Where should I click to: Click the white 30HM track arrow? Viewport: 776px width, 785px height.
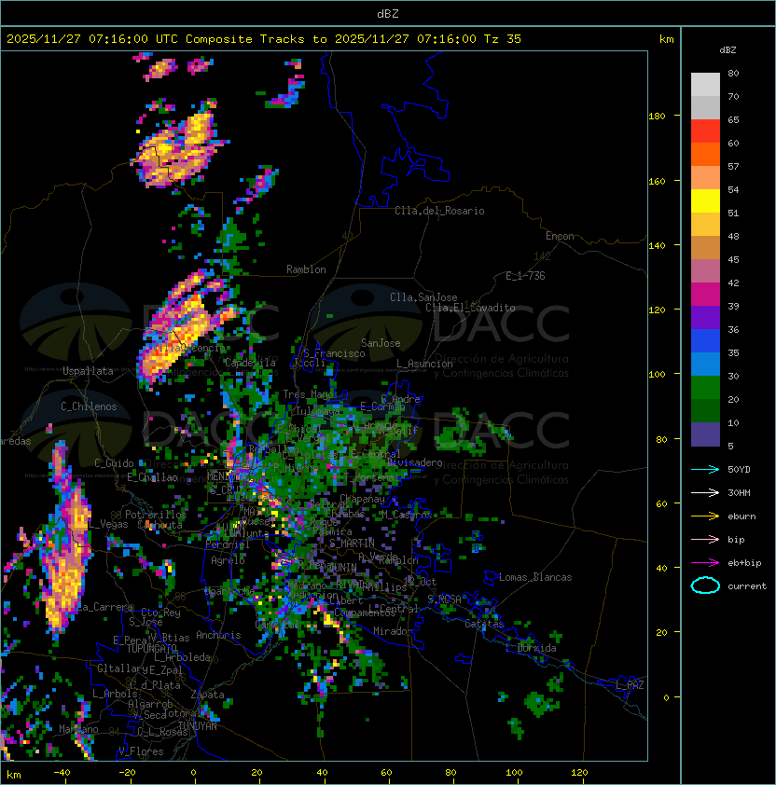point(705,492)
